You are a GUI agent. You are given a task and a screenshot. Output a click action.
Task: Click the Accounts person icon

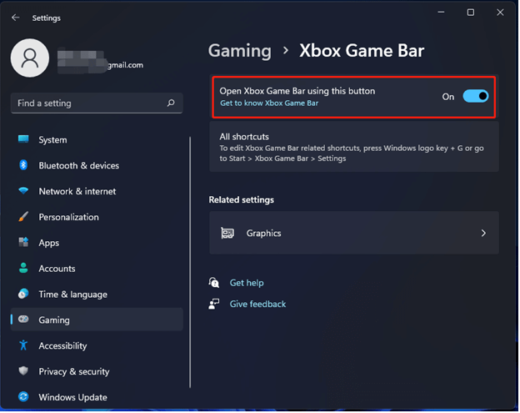23,268
